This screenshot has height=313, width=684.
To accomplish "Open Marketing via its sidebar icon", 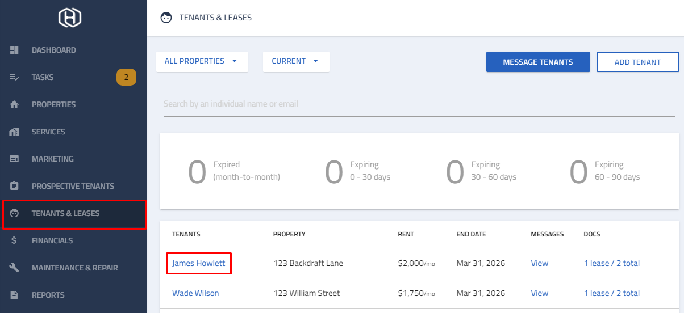I will click(15, 159).
